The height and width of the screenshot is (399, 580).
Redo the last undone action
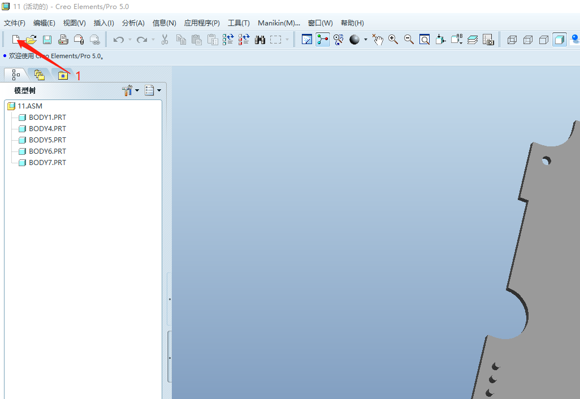[x=142, y=40]
